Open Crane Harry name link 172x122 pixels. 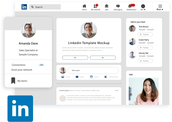click(x=144, y=40)
